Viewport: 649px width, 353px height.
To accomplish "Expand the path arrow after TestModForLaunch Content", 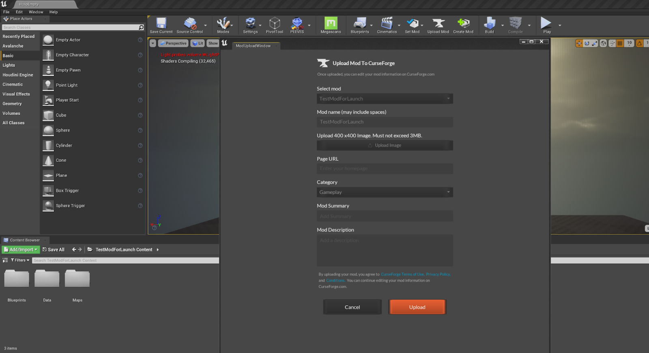I will point(158,250).
